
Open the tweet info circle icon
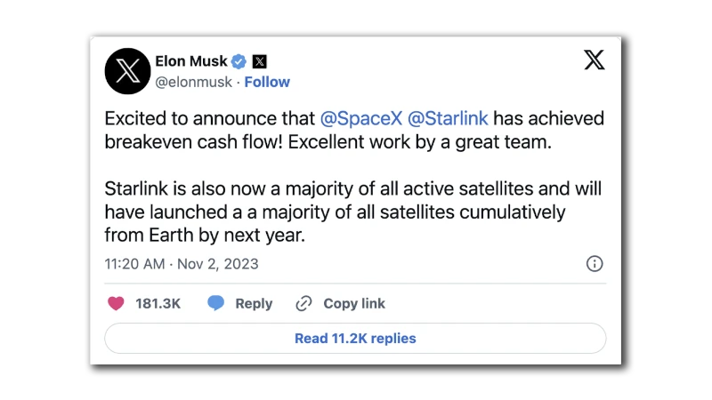pyautogui.click(x=595, y=263)
